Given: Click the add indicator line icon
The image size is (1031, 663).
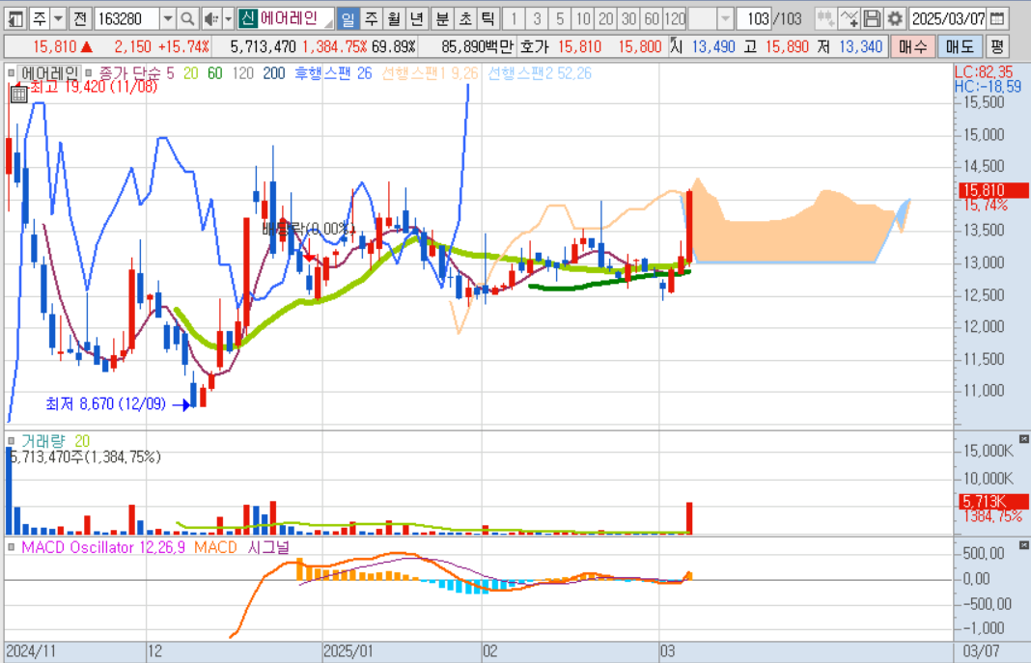Looking at the screenshot, I should tap(849, 18).
